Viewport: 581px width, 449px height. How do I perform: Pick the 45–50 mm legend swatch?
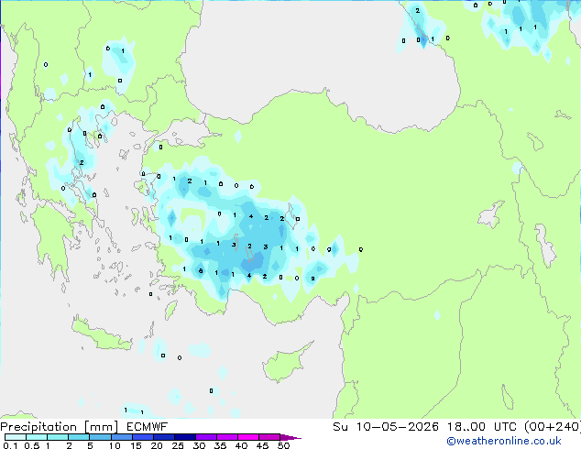[x=269, y=437]
